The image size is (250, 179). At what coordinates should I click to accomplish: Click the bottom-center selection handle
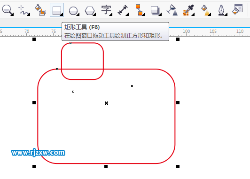click(106, 167)
